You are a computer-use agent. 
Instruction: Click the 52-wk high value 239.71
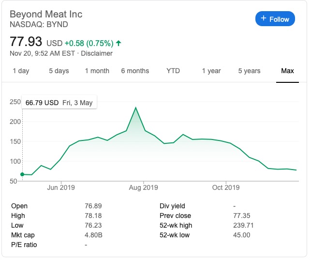click(x=243, y=225)
